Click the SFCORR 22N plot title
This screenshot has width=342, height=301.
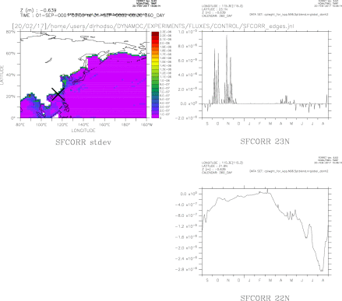coord(265,298)
